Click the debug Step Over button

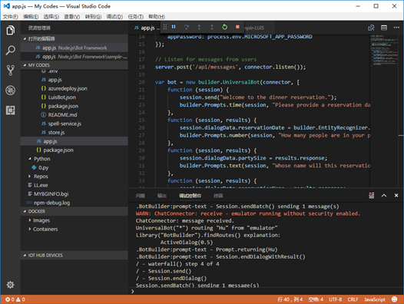point(187,27)
